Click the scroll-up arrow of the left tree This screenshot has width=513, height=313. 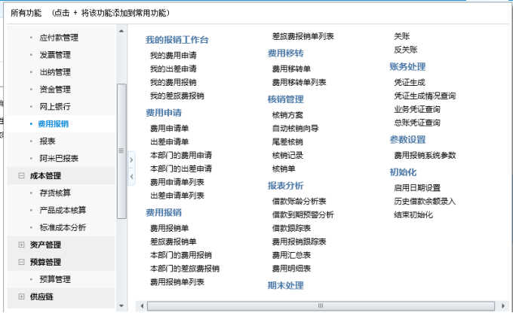coord(121,31)
